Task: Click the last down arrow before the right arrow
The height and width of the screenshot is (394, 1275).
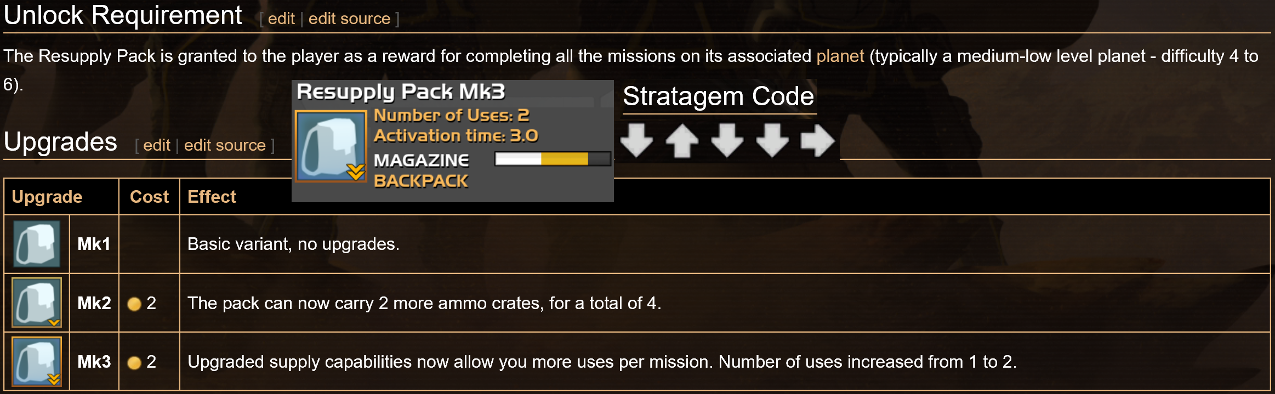Action: coord(772,140)
